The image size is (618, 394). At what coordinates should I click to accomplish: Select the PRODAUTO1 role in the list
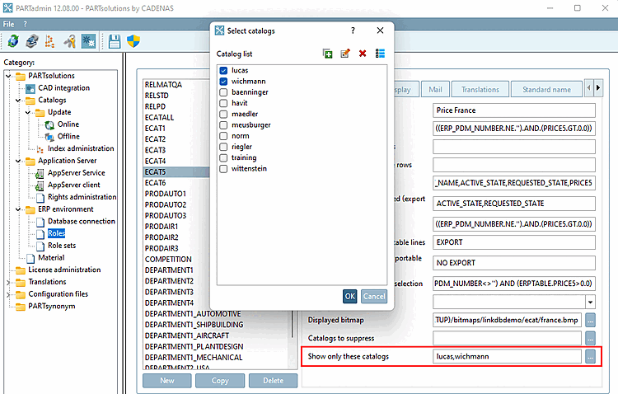point(165,194)
